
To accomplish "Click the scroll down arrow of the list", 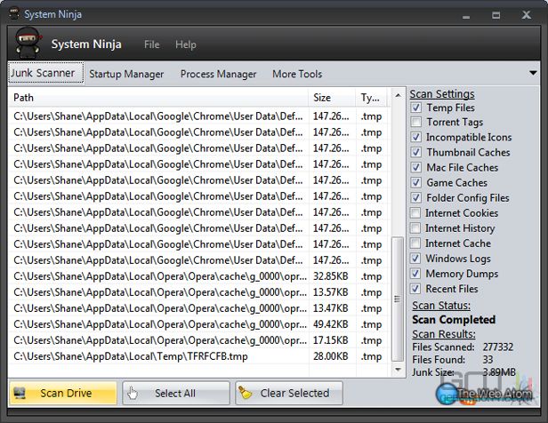I will (x=398, y=370).
